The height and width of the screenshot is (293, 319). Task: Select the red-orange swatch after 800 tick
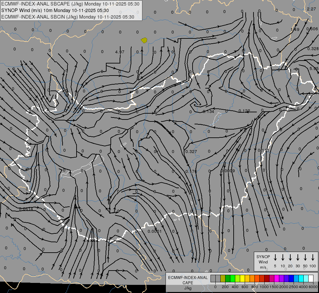coord(257,278)
